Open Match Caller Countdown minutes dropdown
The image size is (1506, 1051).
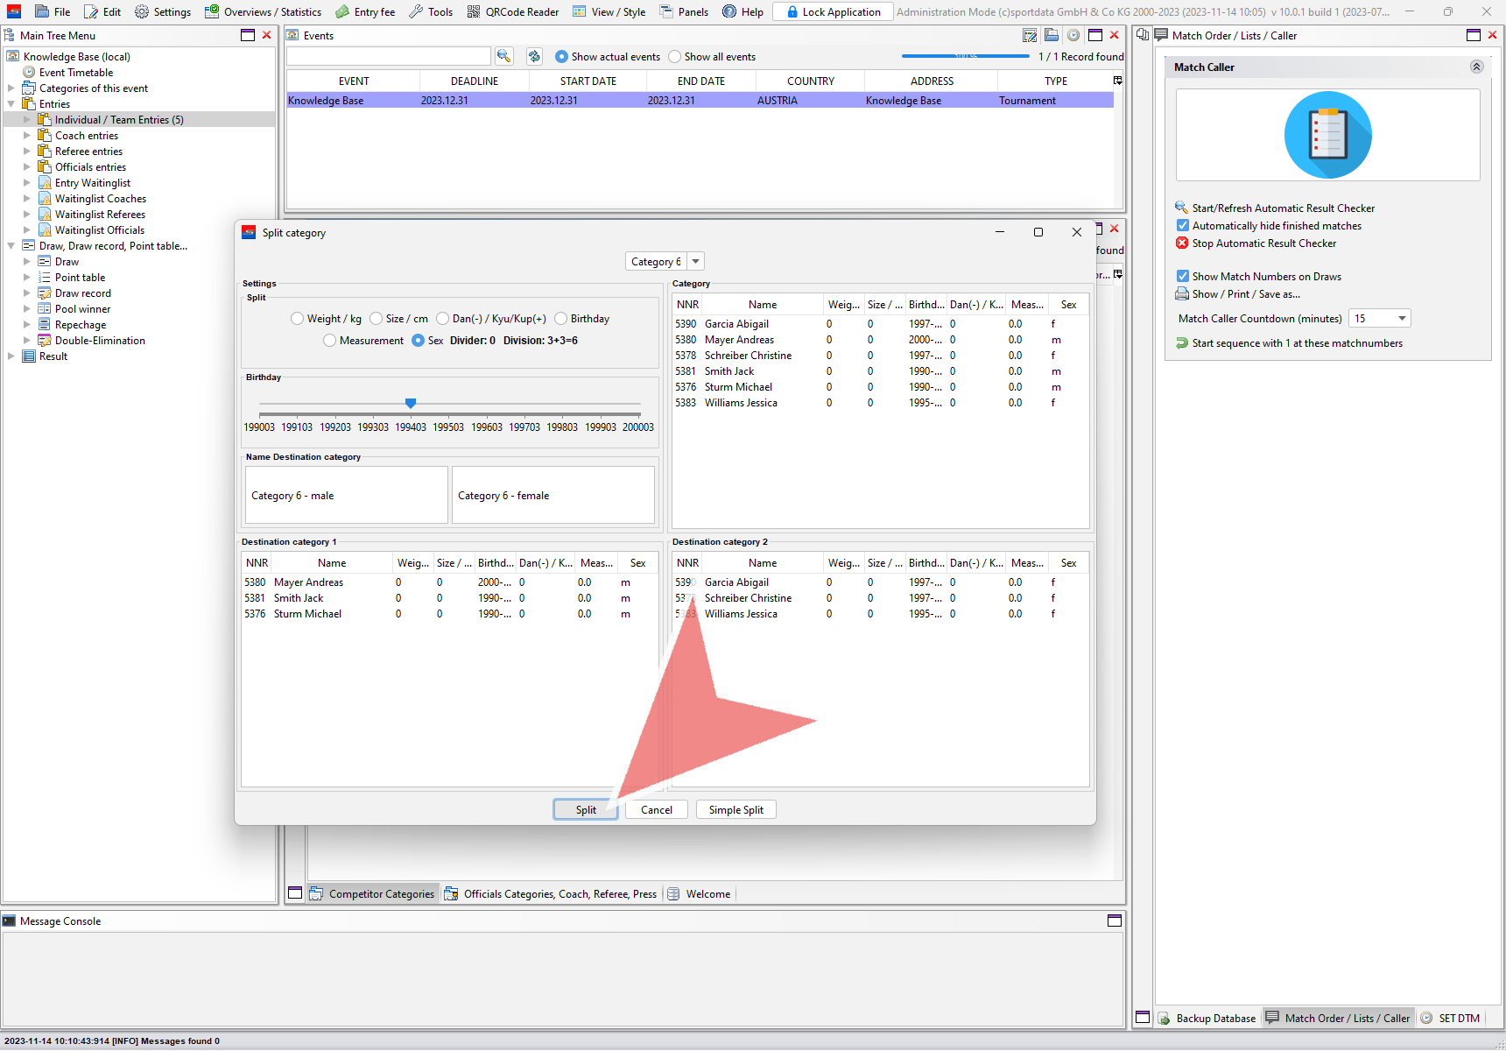tap(1402, 319)
